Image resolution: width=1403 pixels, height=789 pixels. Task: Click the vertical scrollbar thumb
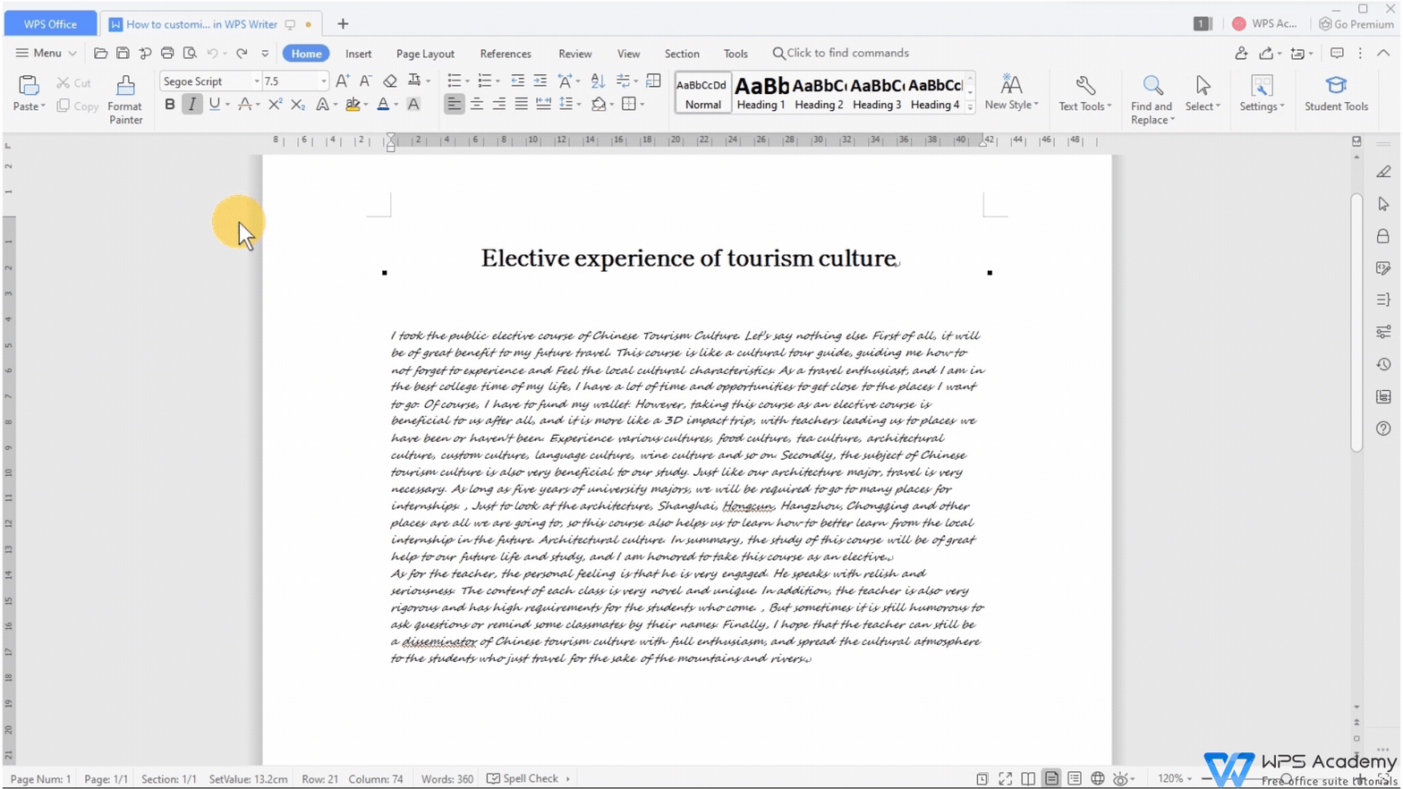coord(1356,322)
